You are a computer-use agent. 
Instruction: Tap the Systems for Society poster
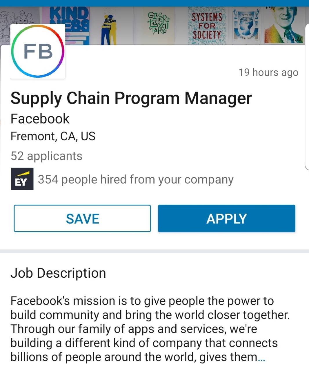pyautogui.click(x=207, y=26)
